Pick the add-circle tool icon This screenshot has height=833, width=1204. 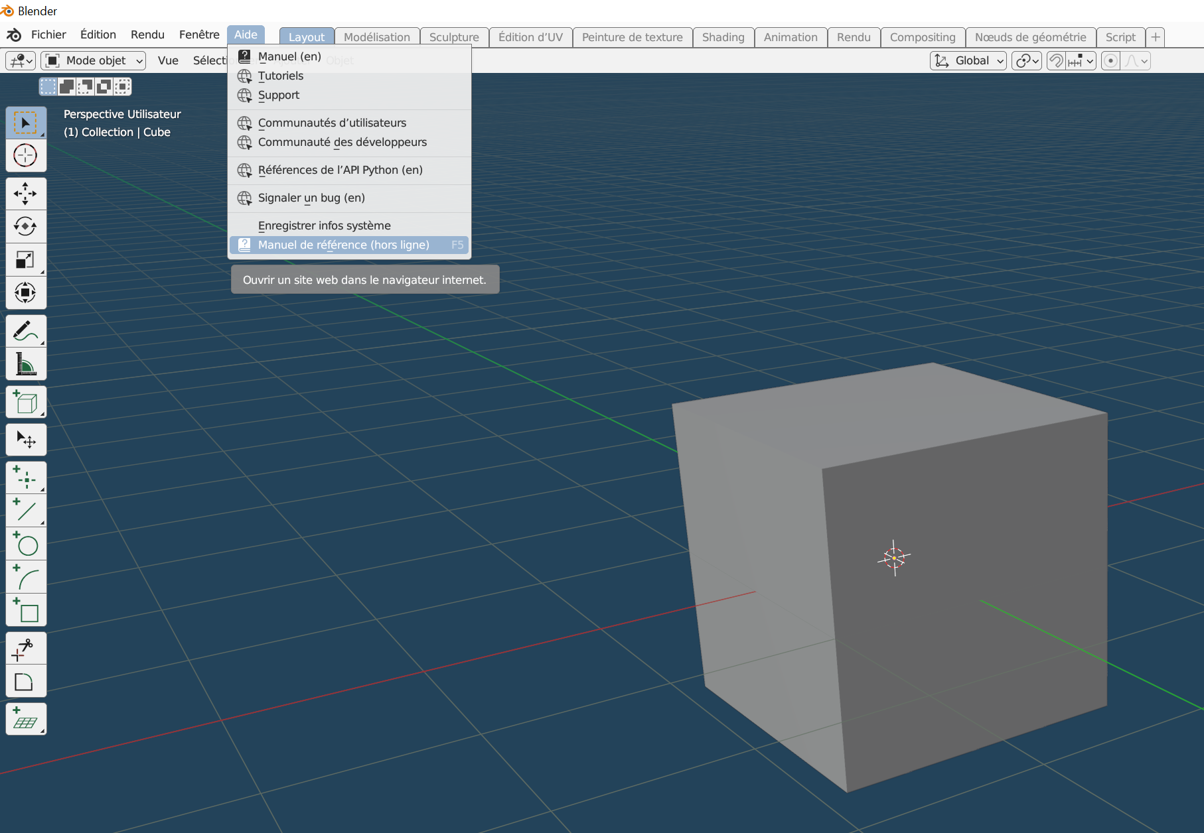pos(26,544)
